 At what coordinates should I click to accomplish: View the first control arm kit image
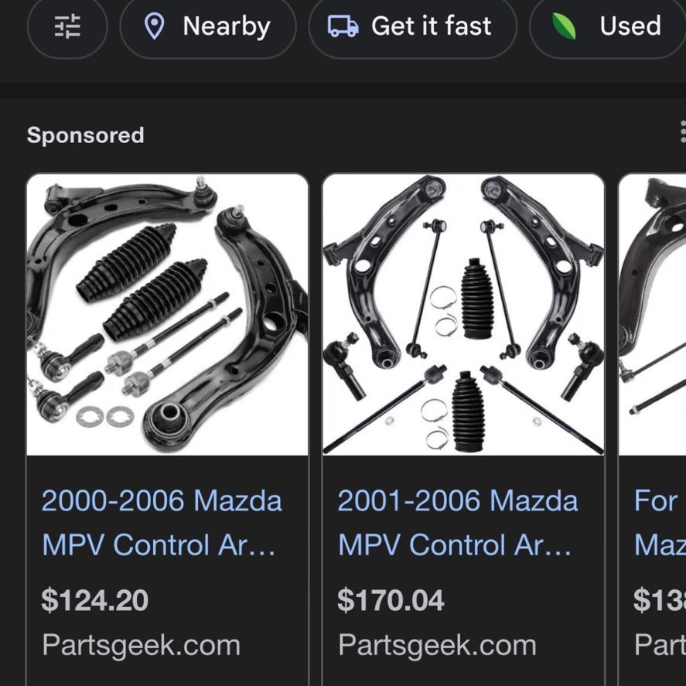coord(168,315)
